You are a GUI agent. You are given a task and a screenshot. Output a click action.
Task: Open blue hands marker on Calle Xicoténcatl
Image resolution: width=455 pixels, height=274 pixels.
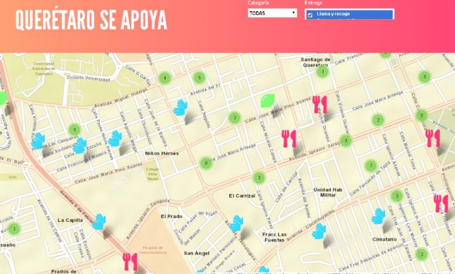79,146
